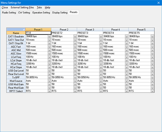Open Preset 2 Rear Out Level dropdown

click(75, 74)
